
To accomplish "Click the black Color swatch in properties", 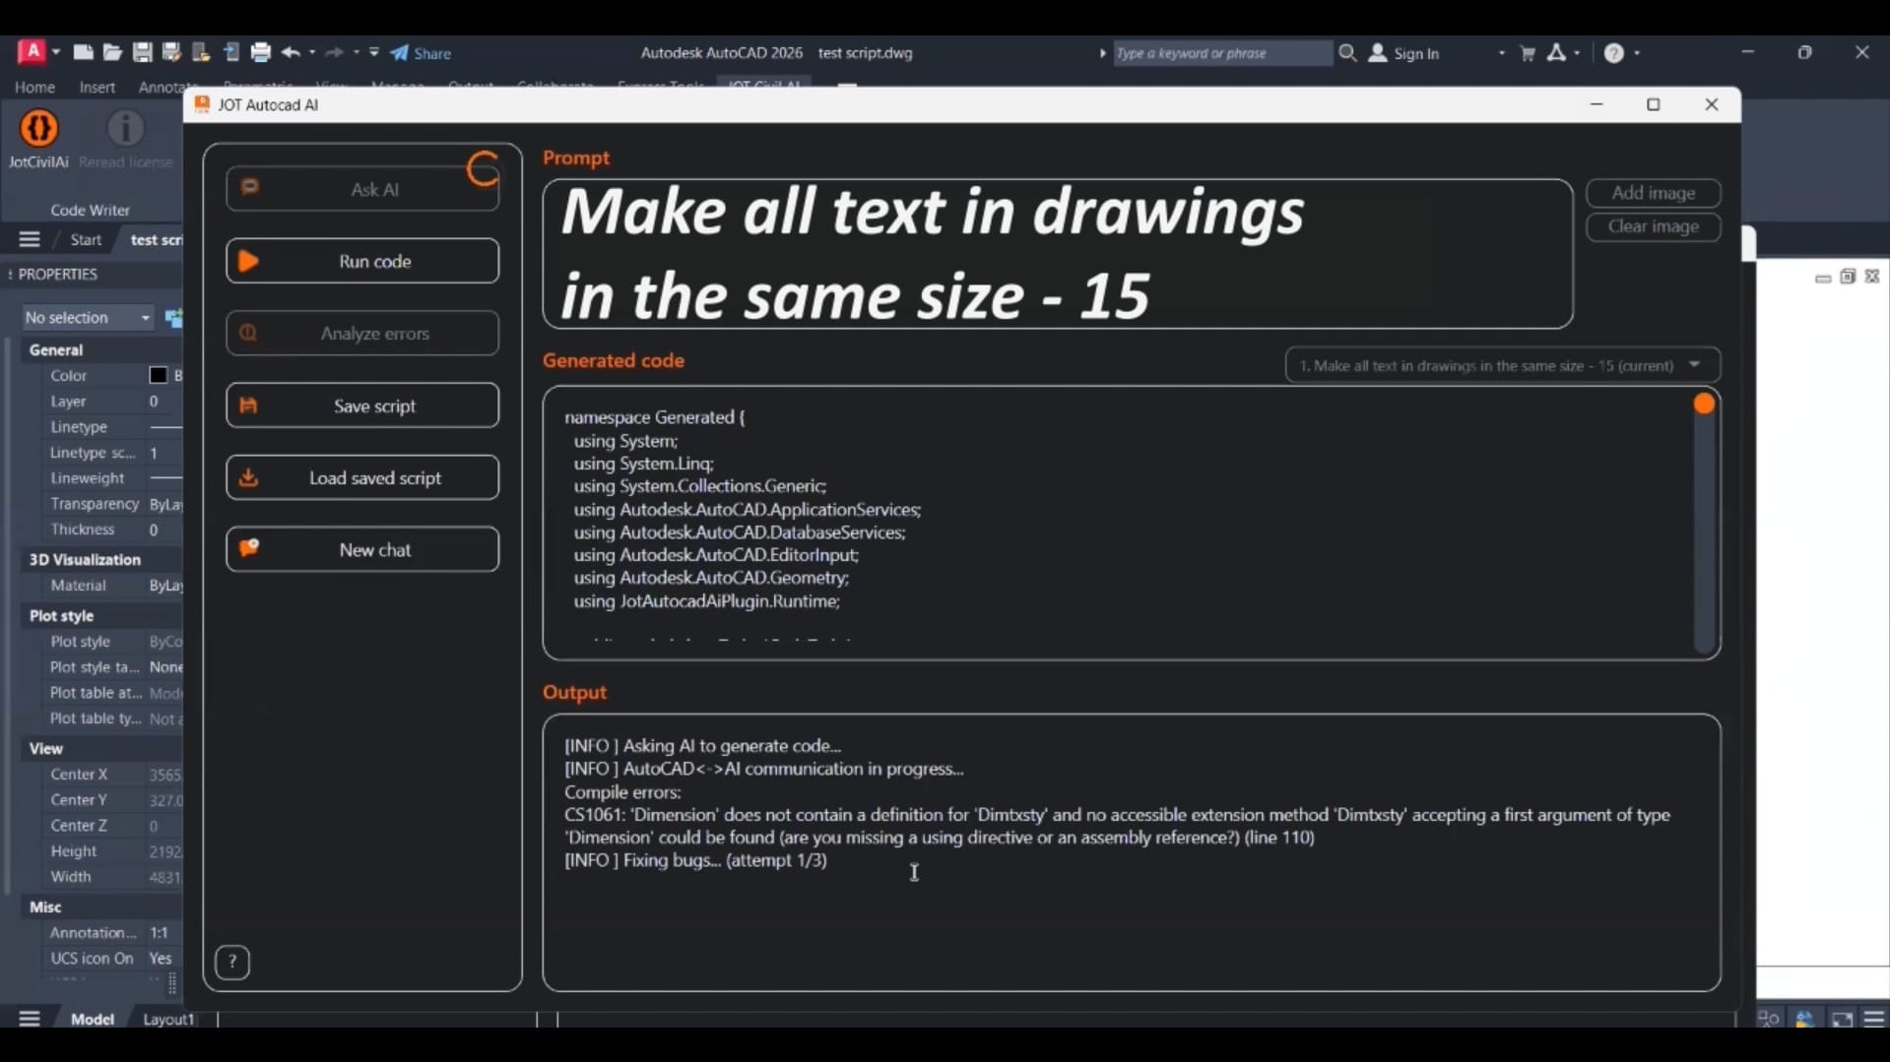I will [x=158, y=376].
